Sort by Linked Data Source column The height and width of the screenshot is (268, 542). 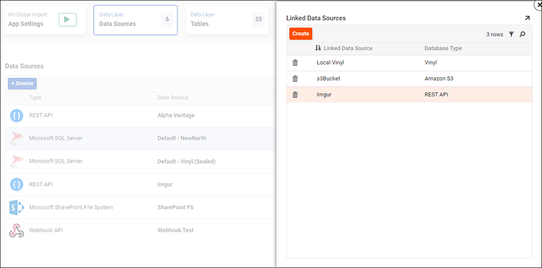(x=348, y=48)
